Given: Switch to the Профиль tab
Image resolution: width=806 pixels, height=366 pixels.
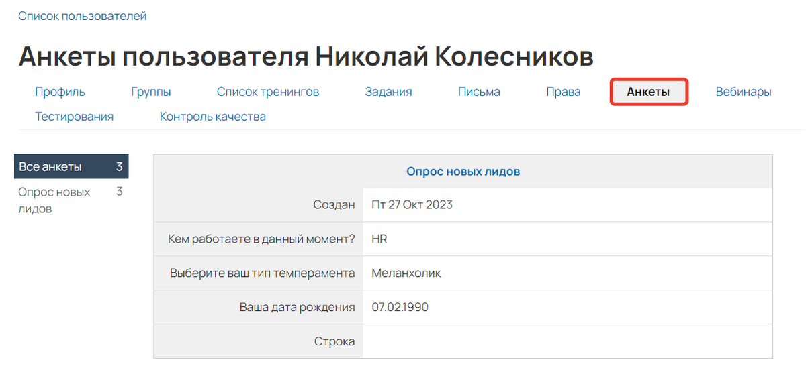Looking at the screenshot, I should pyautogui.click(x=60, y=92).
